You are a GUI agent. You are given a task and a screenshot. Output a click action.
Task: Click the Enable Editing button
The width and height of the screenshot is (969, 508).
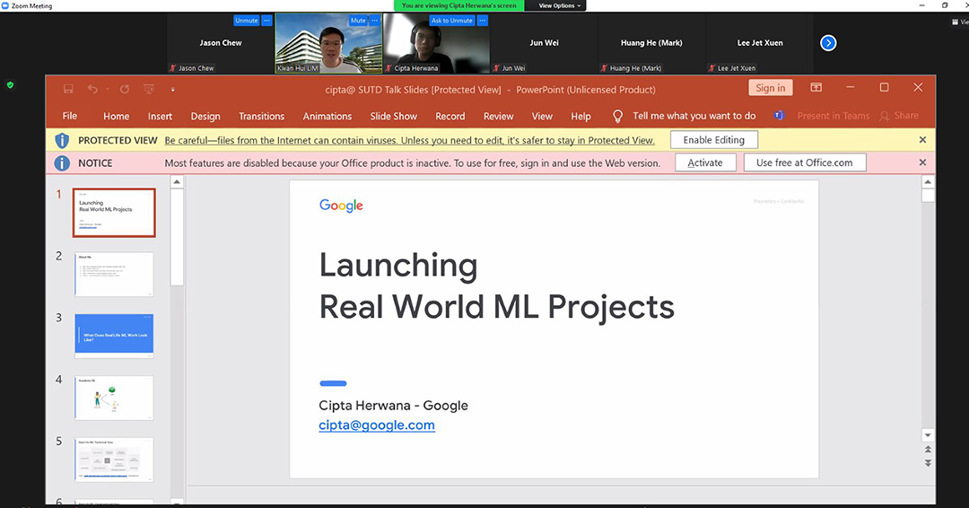(x=713, y=140)
